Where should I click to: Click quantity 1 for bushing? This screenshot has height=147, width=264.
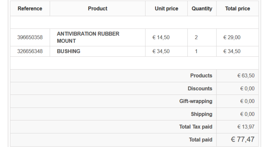tap(196, 51)
